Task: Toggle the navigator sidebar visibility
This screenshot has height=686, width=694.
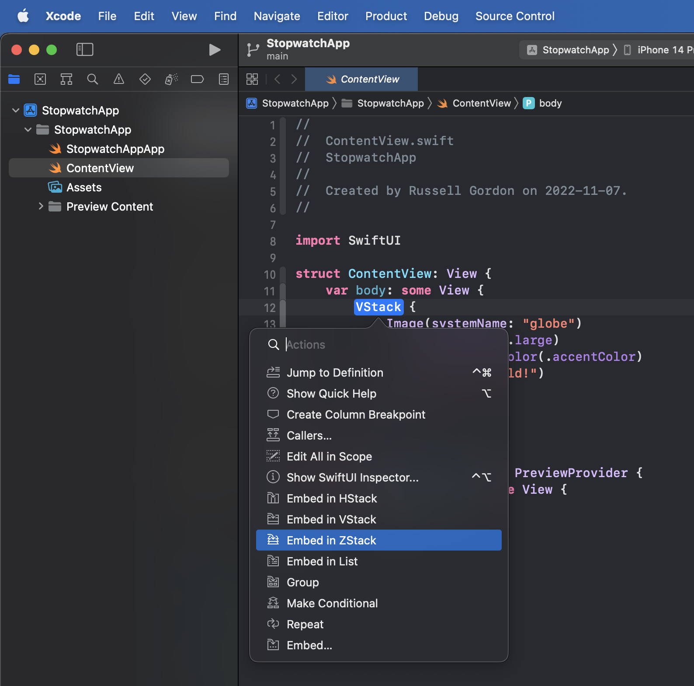Action: pyautogui.click(x=85, y=50)
